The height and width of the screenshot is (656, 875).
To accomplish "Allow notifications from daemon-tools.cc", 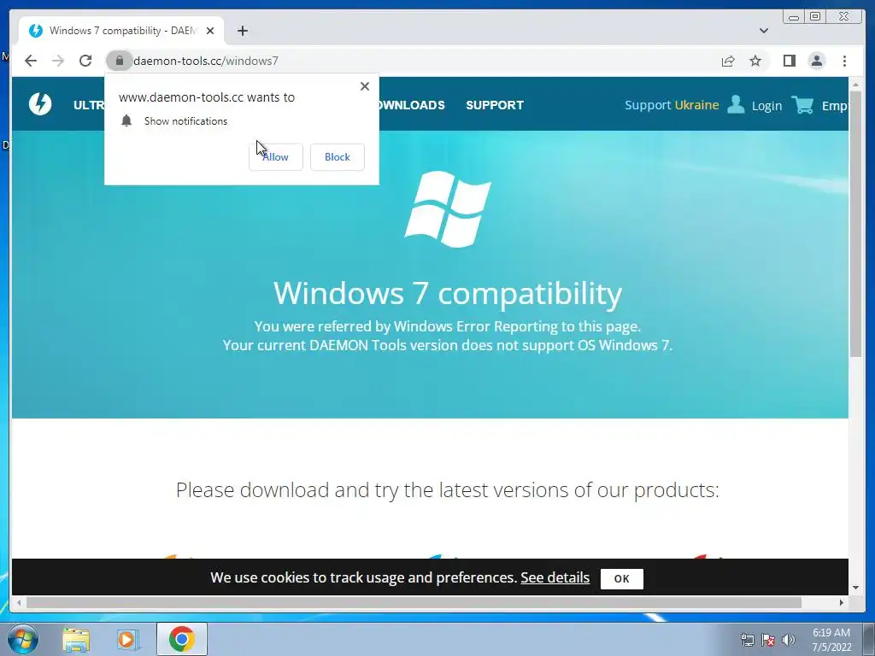I will pyautogui.click(x=276, y=157).
